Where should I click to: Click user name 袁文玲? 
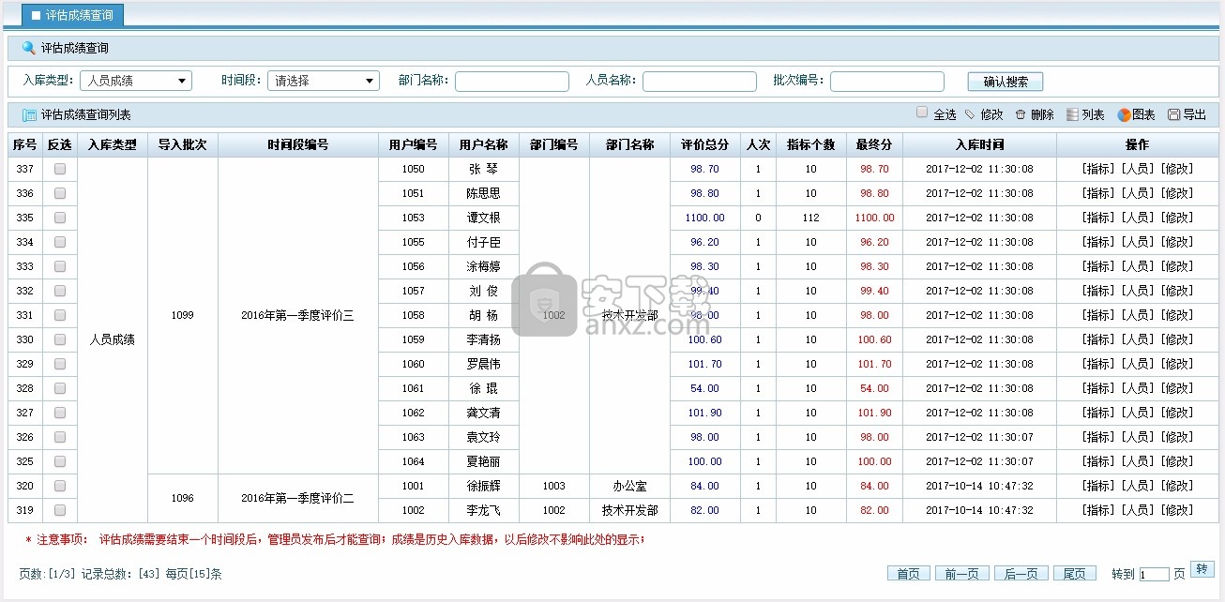tap(484, 437)
